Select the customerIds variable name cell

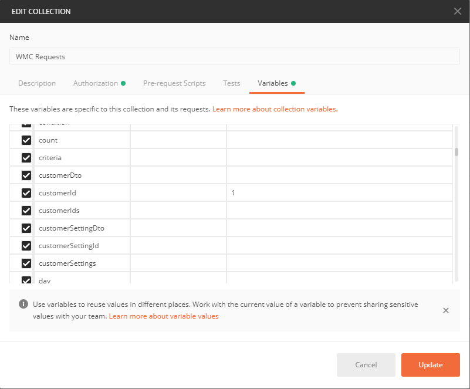(x=82, y=211)
